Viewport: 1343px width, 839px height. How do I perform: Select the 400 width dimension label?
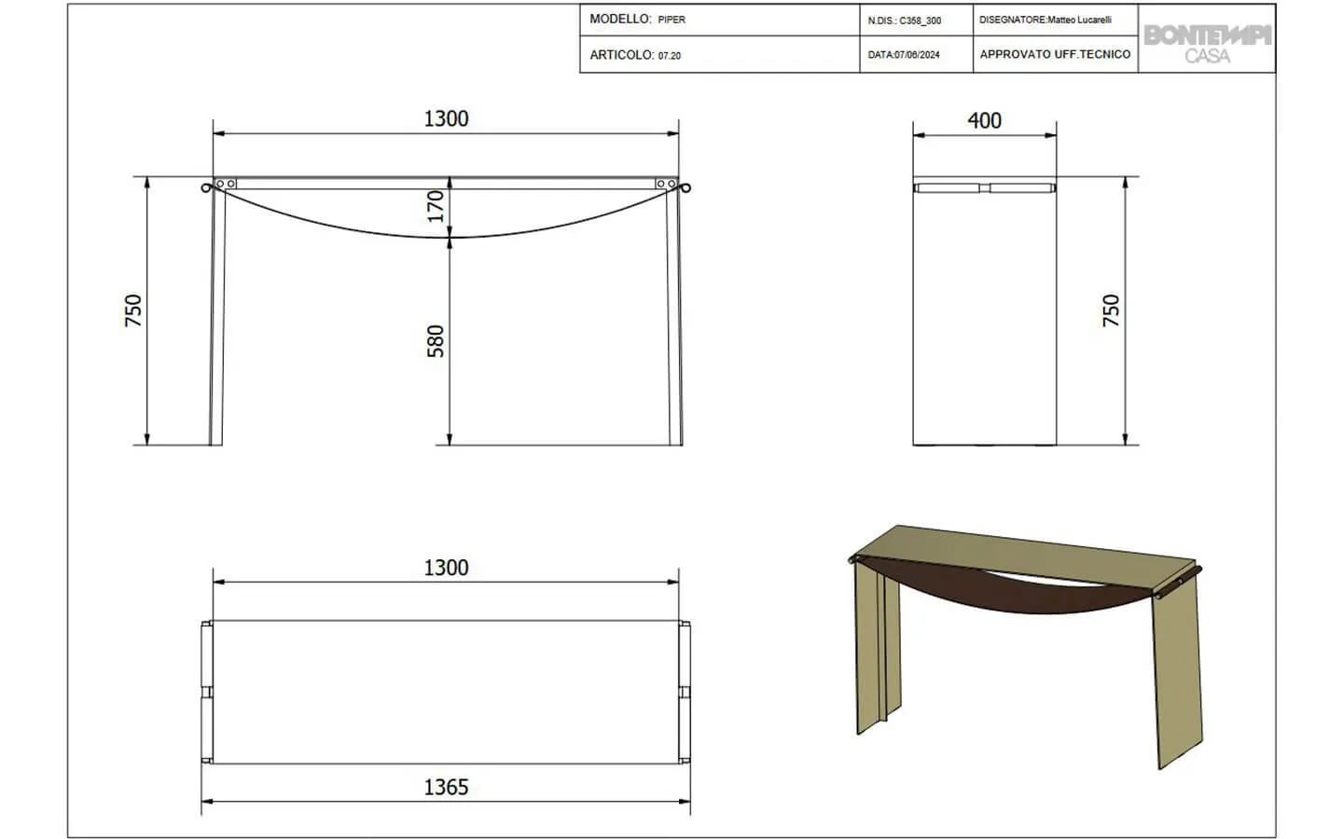click(x=984, y=120)
